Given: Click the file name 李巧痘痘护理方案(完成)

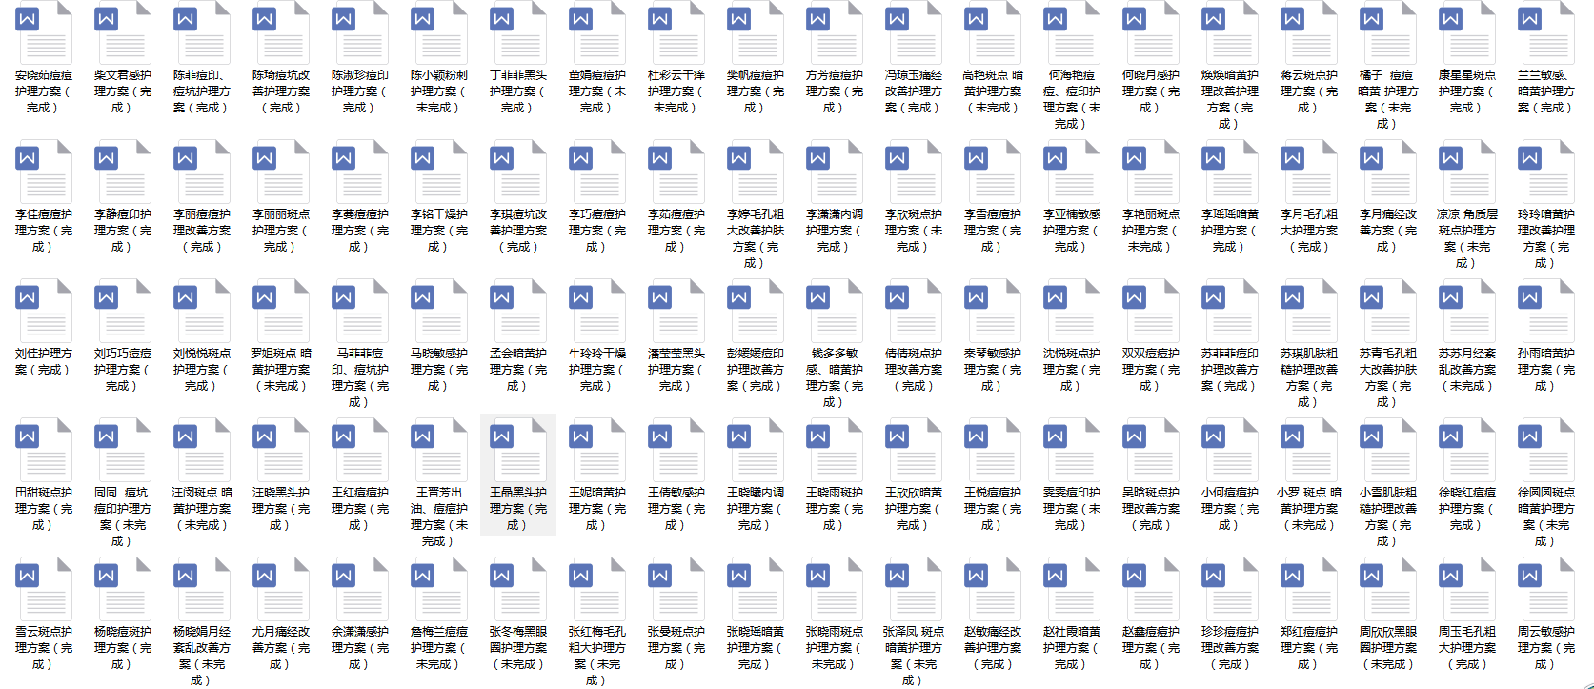Looking at the screenshot, I should pos(596,231).
